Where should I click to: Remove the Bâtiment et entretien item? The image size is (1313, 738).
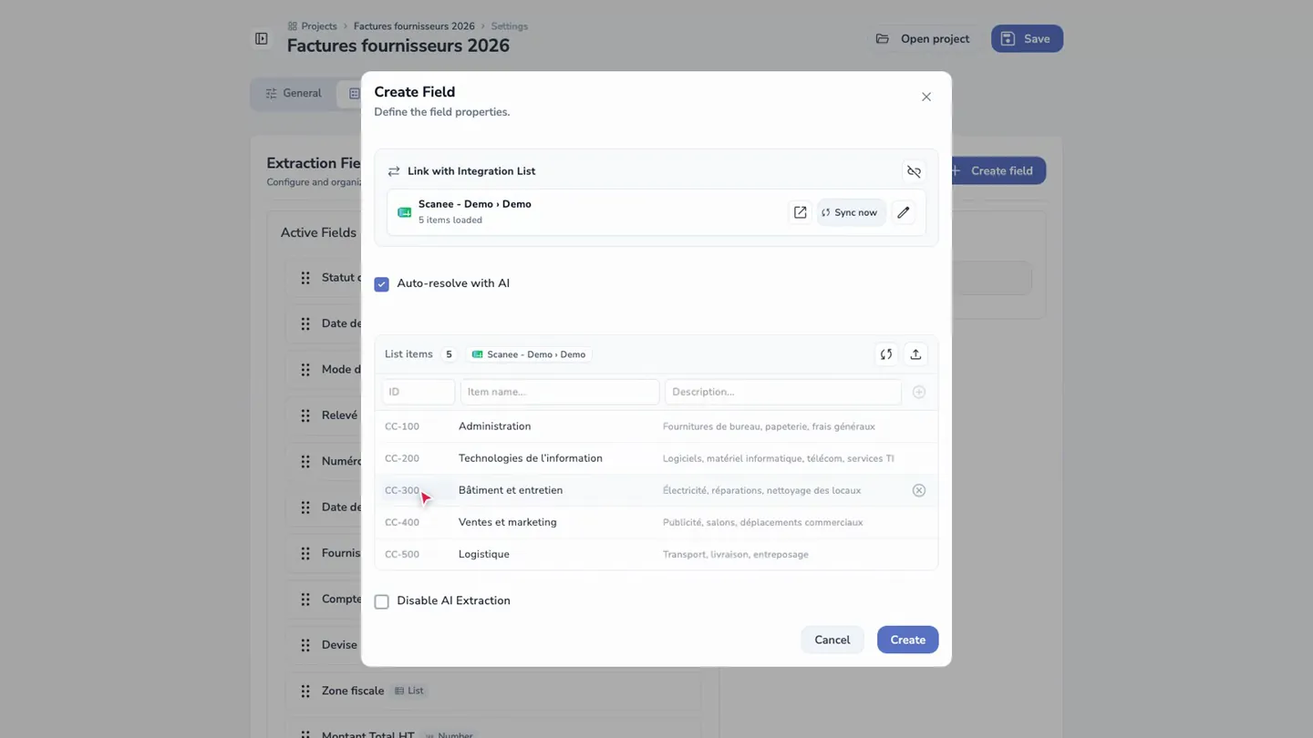pyautogui.click(x=919, y=490)
